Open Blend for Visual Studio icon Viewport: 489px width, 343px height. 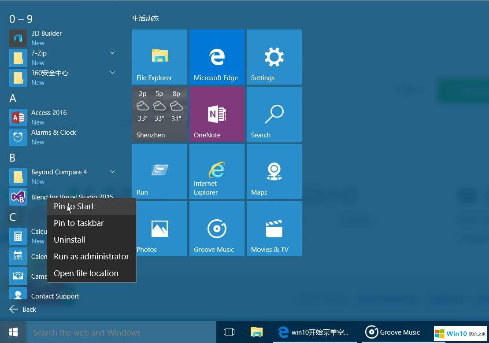[18, 197]
